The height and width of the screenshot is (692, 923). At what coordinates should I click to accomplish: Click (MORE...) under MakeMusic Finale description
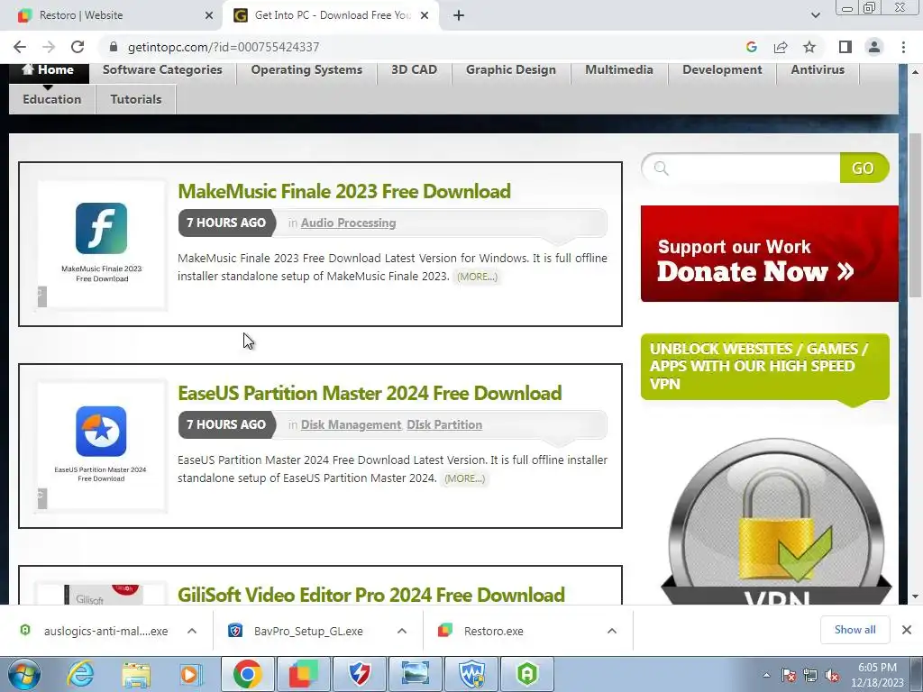click(x=478, y=277)
